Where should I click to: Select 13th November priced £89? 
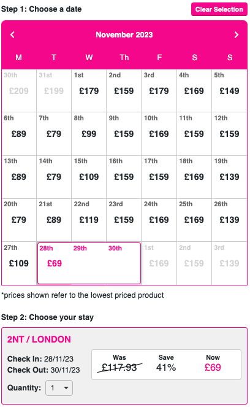19,177
